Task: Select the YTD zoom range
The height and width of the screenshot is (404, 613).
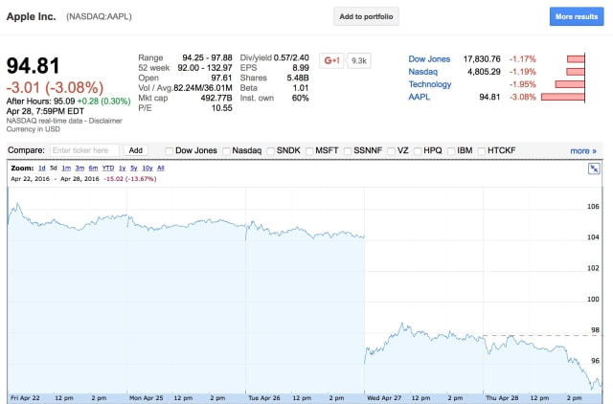Action: pyautogui.click(x=108, y=168)
